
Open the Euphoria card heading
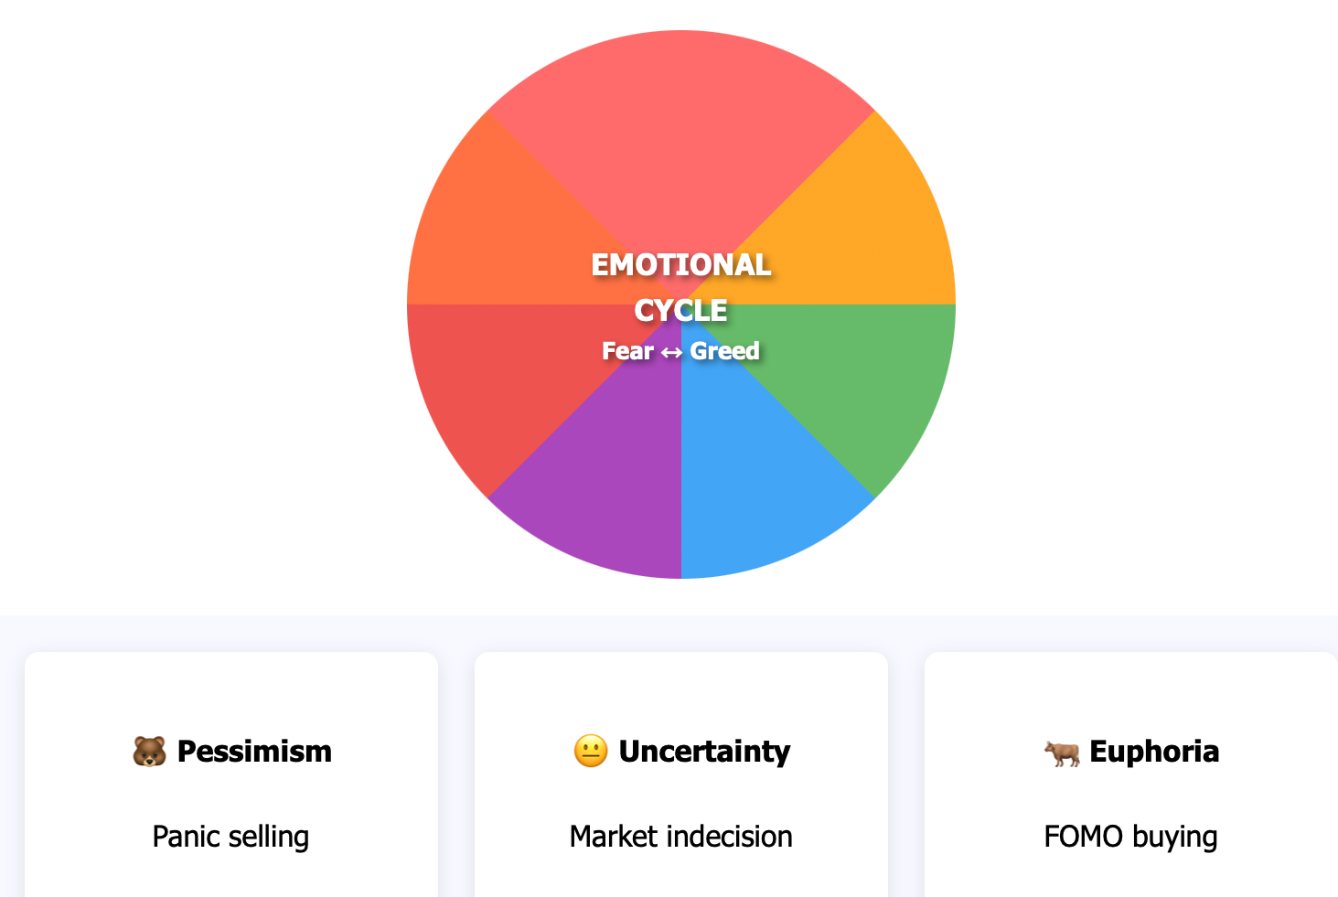point(1132,752)
